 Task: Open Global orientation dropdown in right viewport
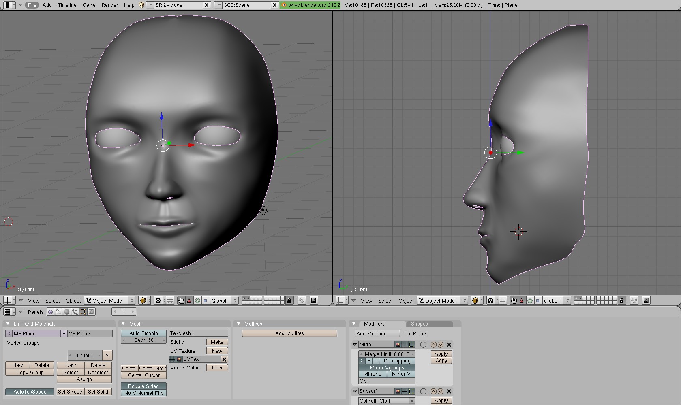[556, 301]
